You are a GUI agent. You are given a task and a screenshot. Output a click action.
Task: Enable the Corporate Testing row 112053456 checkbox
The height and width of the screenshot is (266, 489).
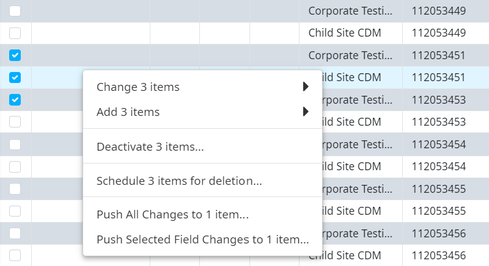point(15,233)
